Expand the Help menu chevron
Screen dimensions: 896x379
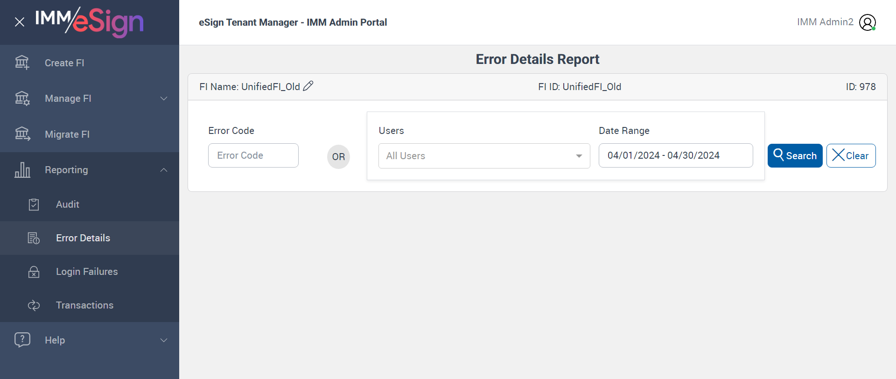coord(164,340)
